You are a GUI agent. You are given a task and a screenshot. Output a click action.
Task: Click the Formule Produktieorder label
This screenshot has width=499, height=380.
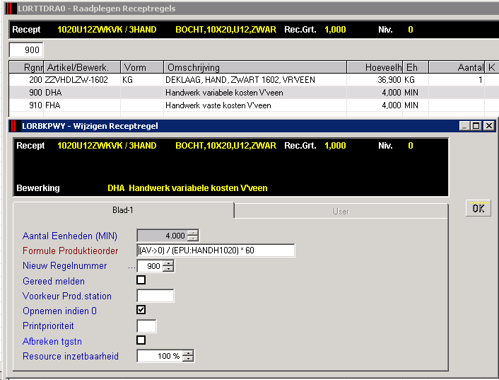71,251
